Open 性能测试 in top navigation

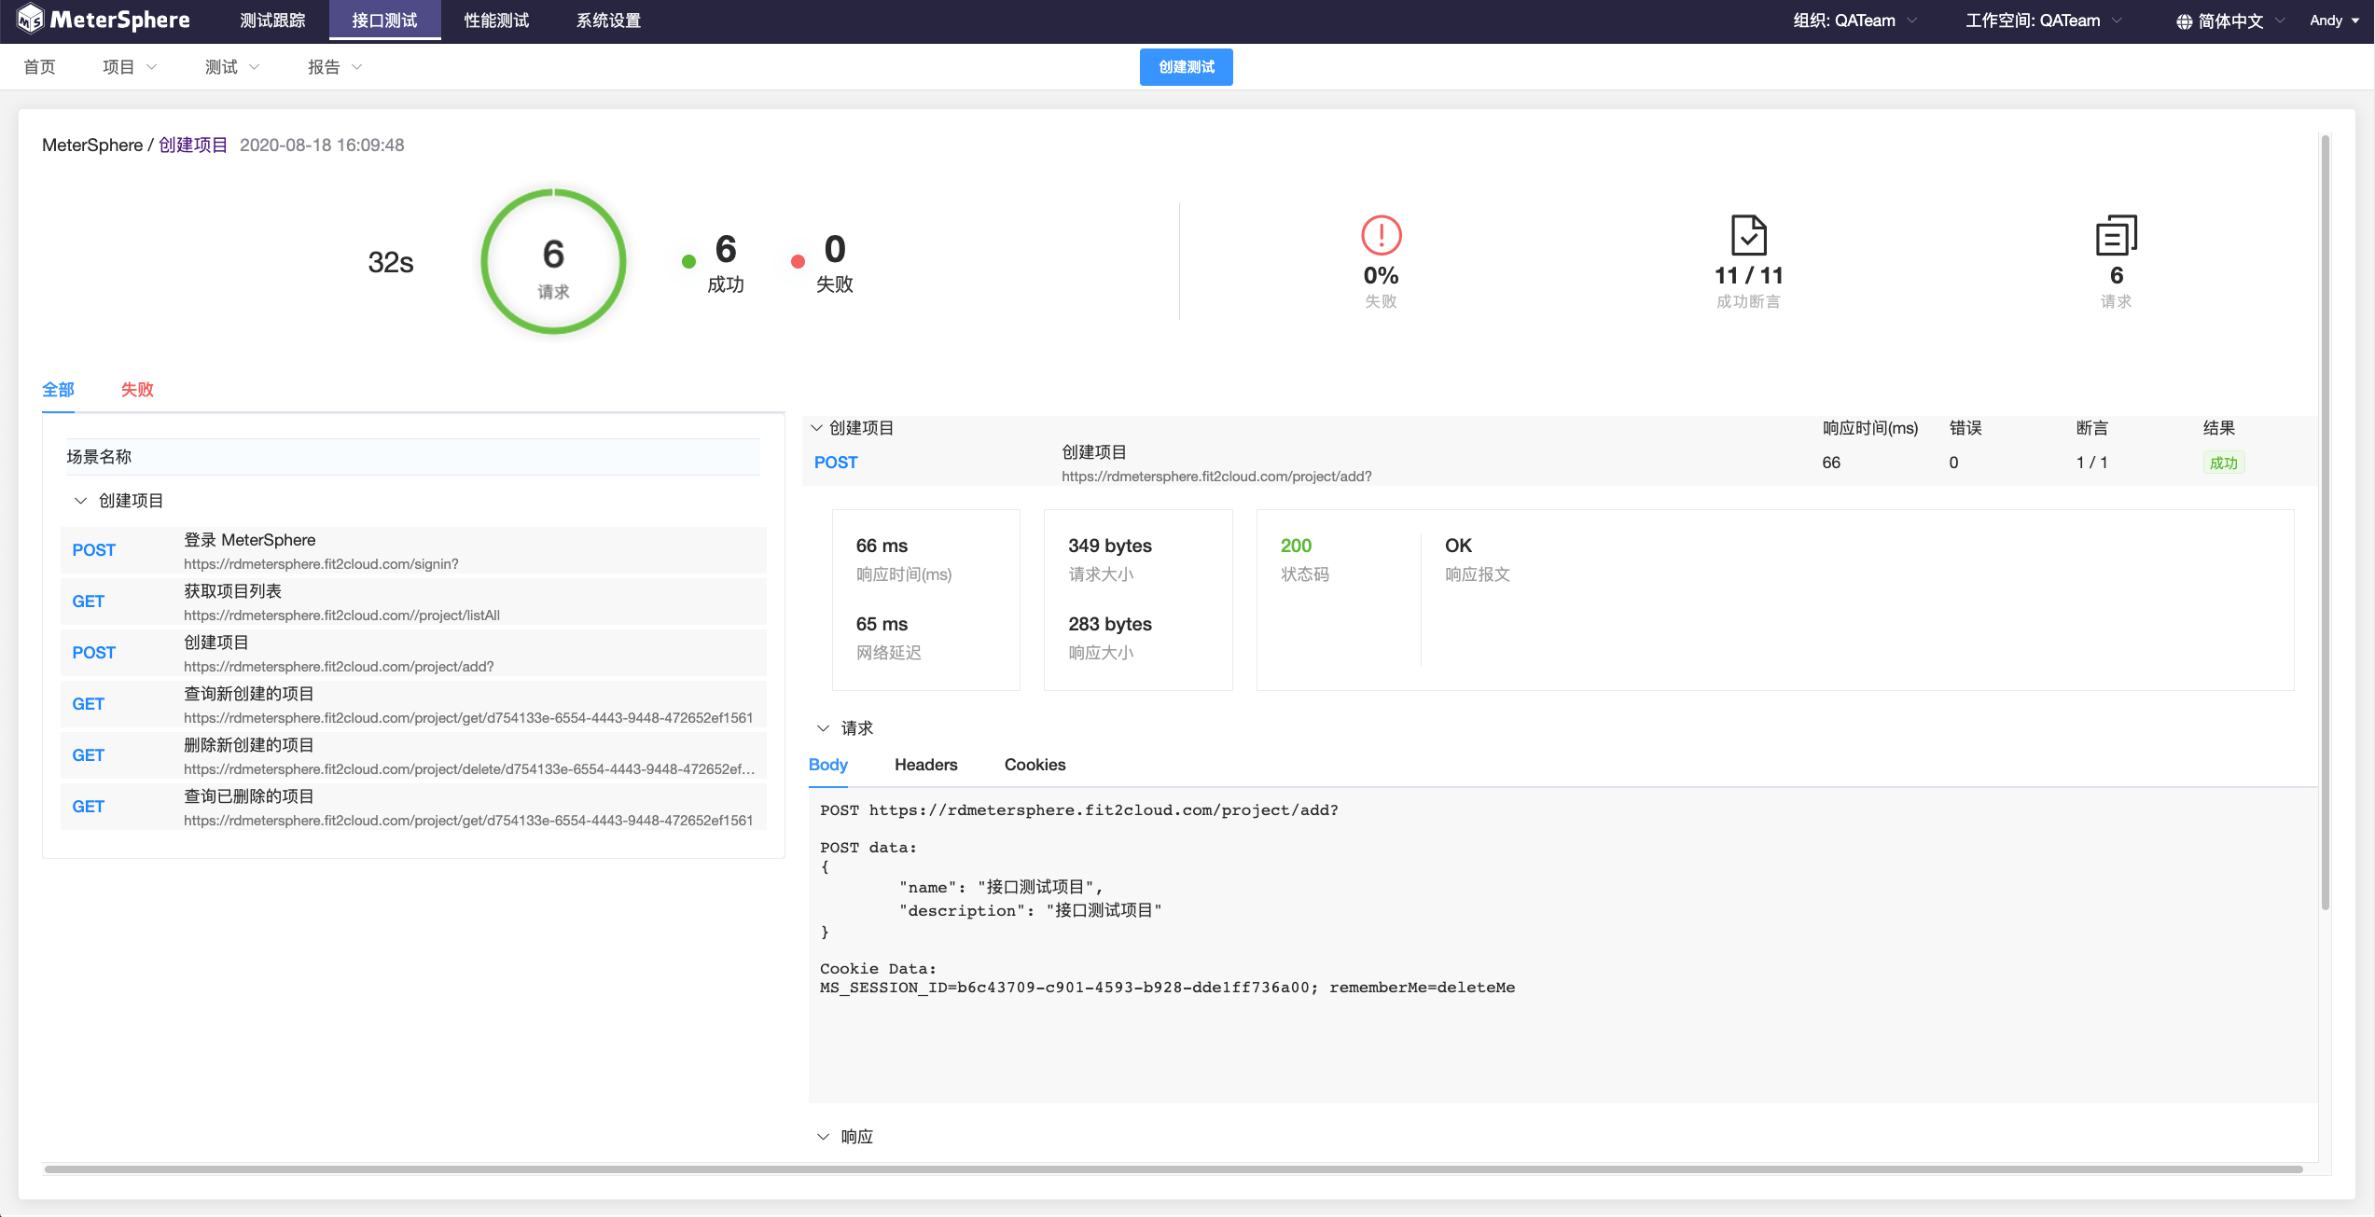[x=496, y=21]
